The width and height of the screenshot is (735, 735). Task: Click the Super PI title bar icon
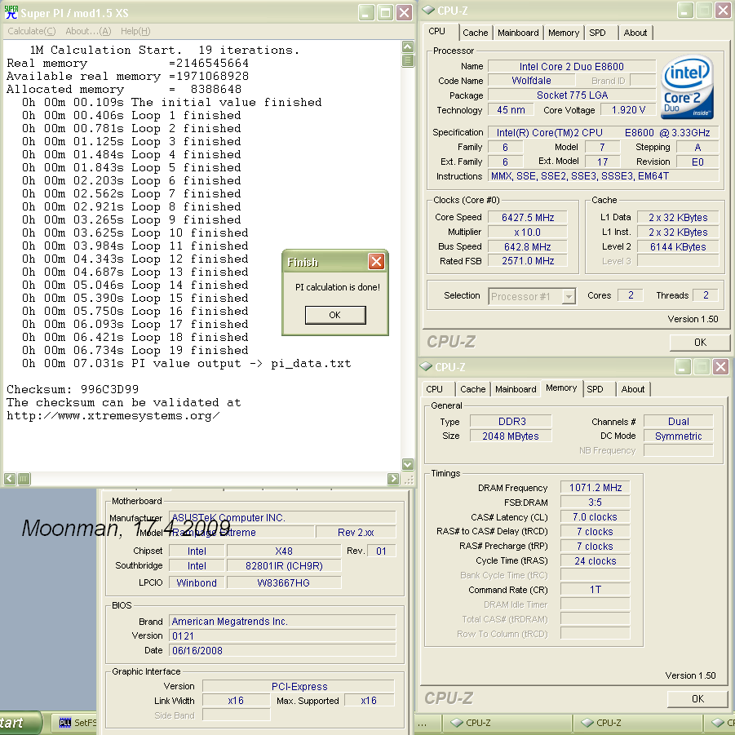11,12
